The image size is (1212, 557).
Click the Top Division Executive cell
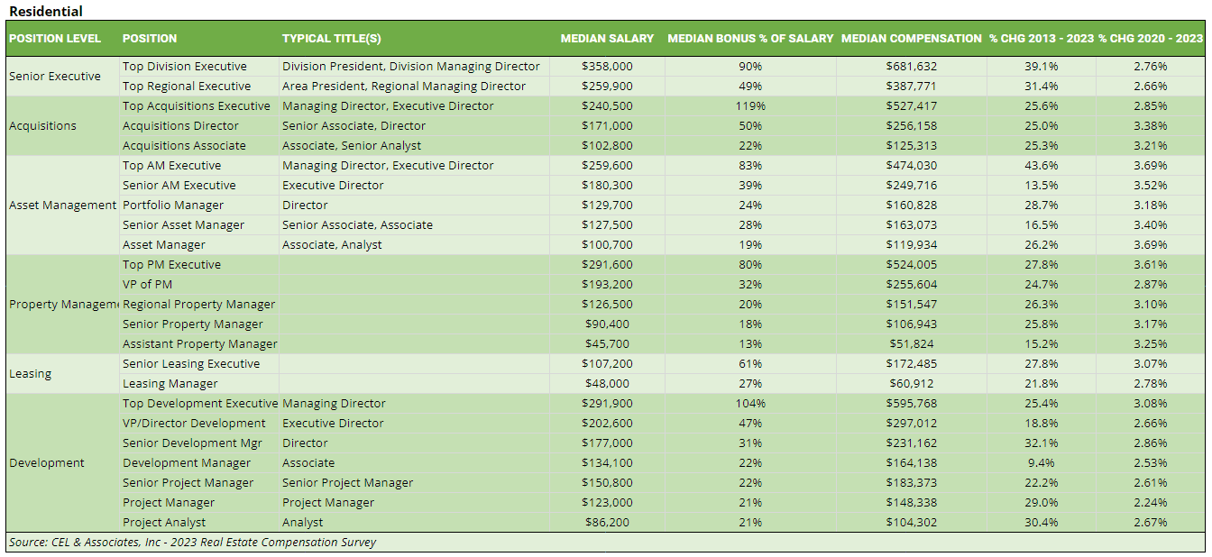point(185,67)
